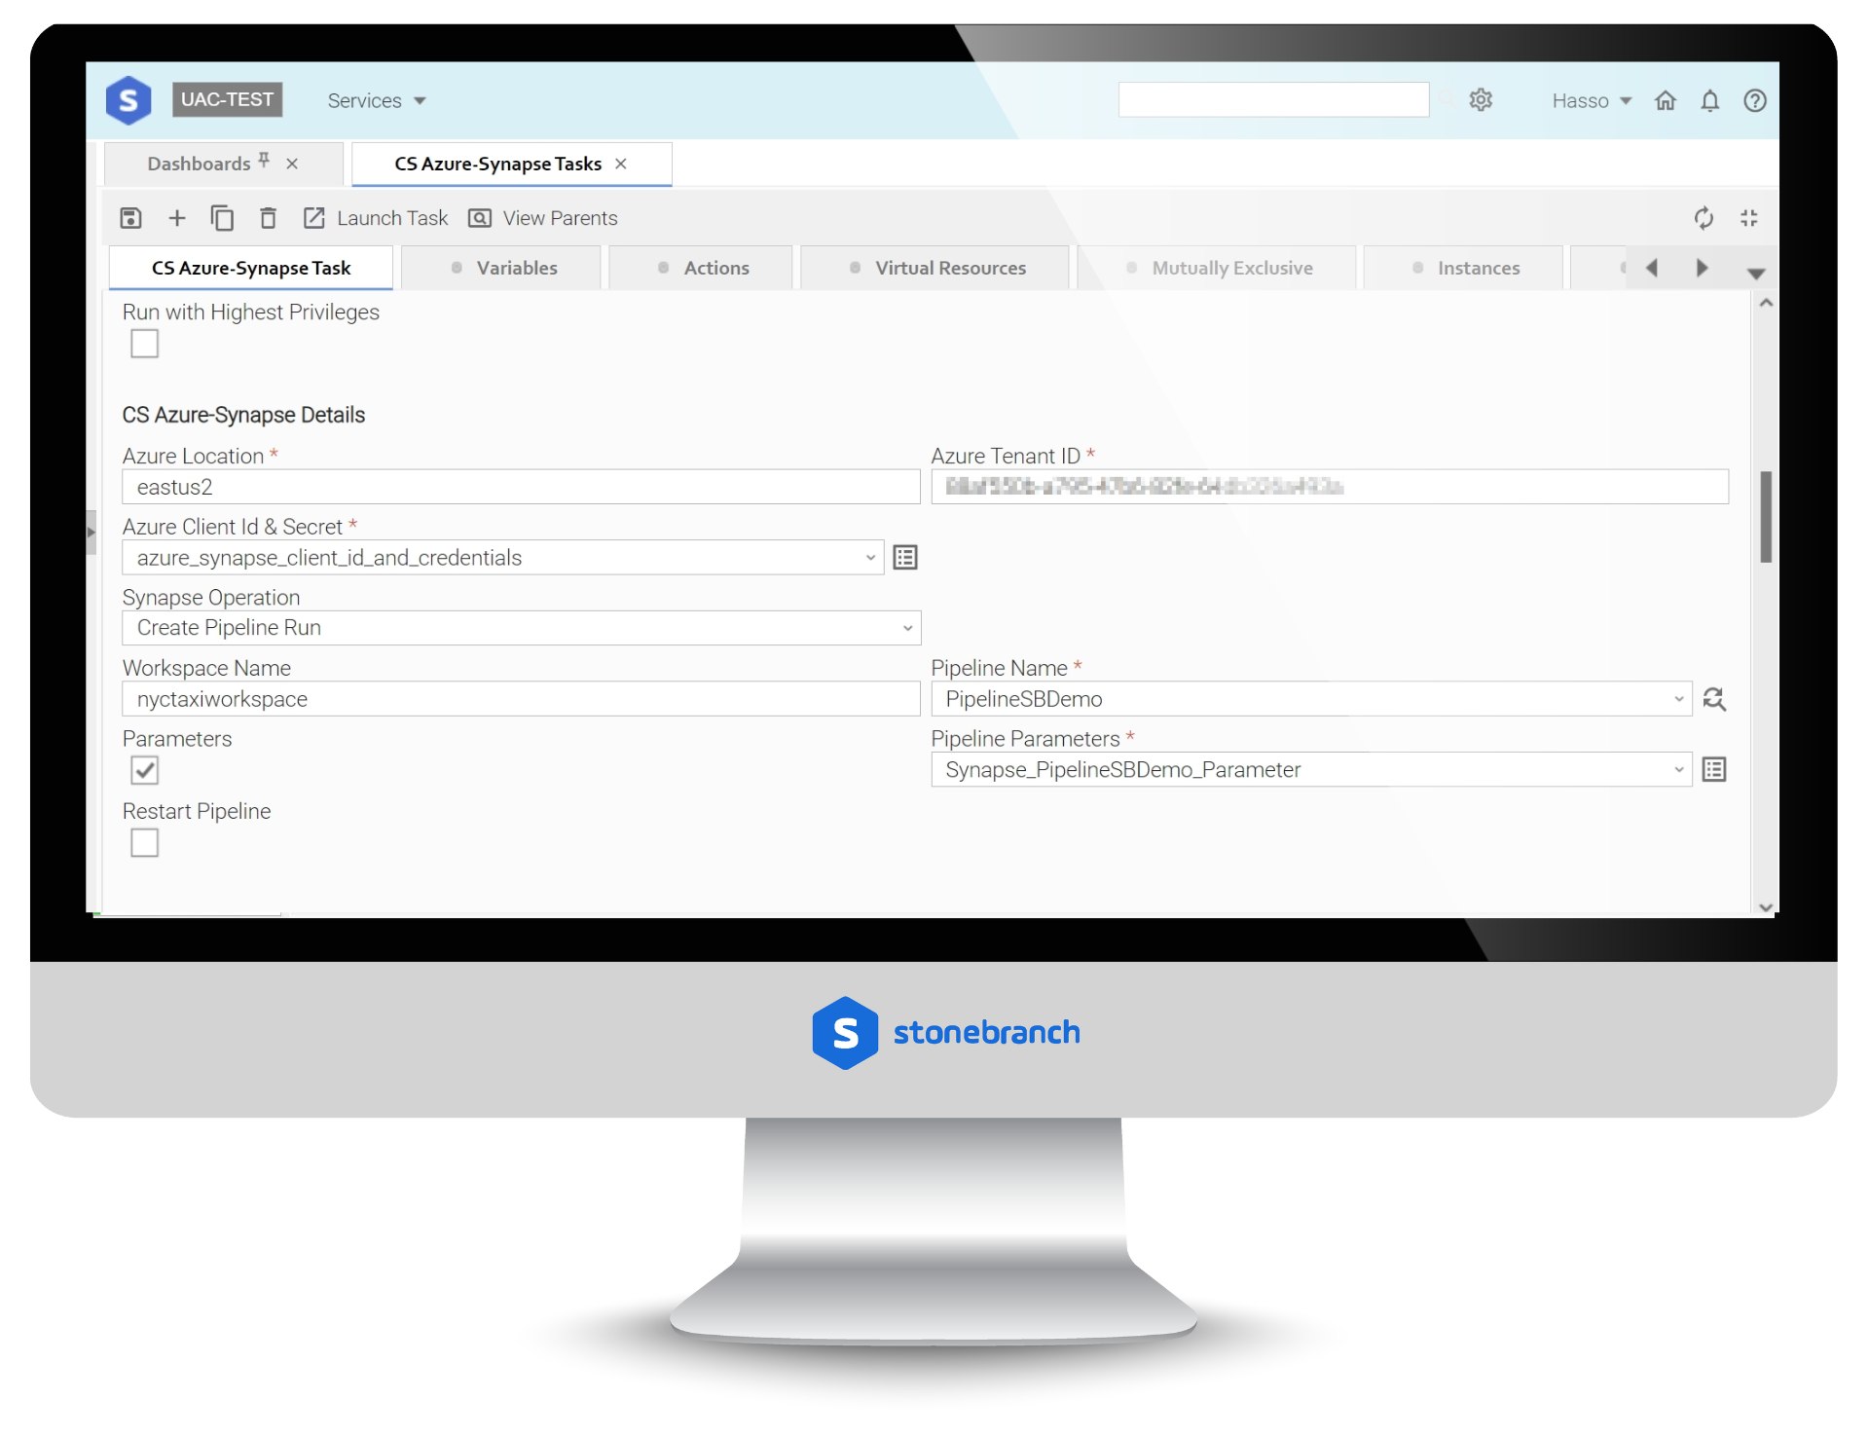This screenshot has height=1436, width=1869.
Task: Open credentials details icon beside Client Id
Action: (905, 558)
